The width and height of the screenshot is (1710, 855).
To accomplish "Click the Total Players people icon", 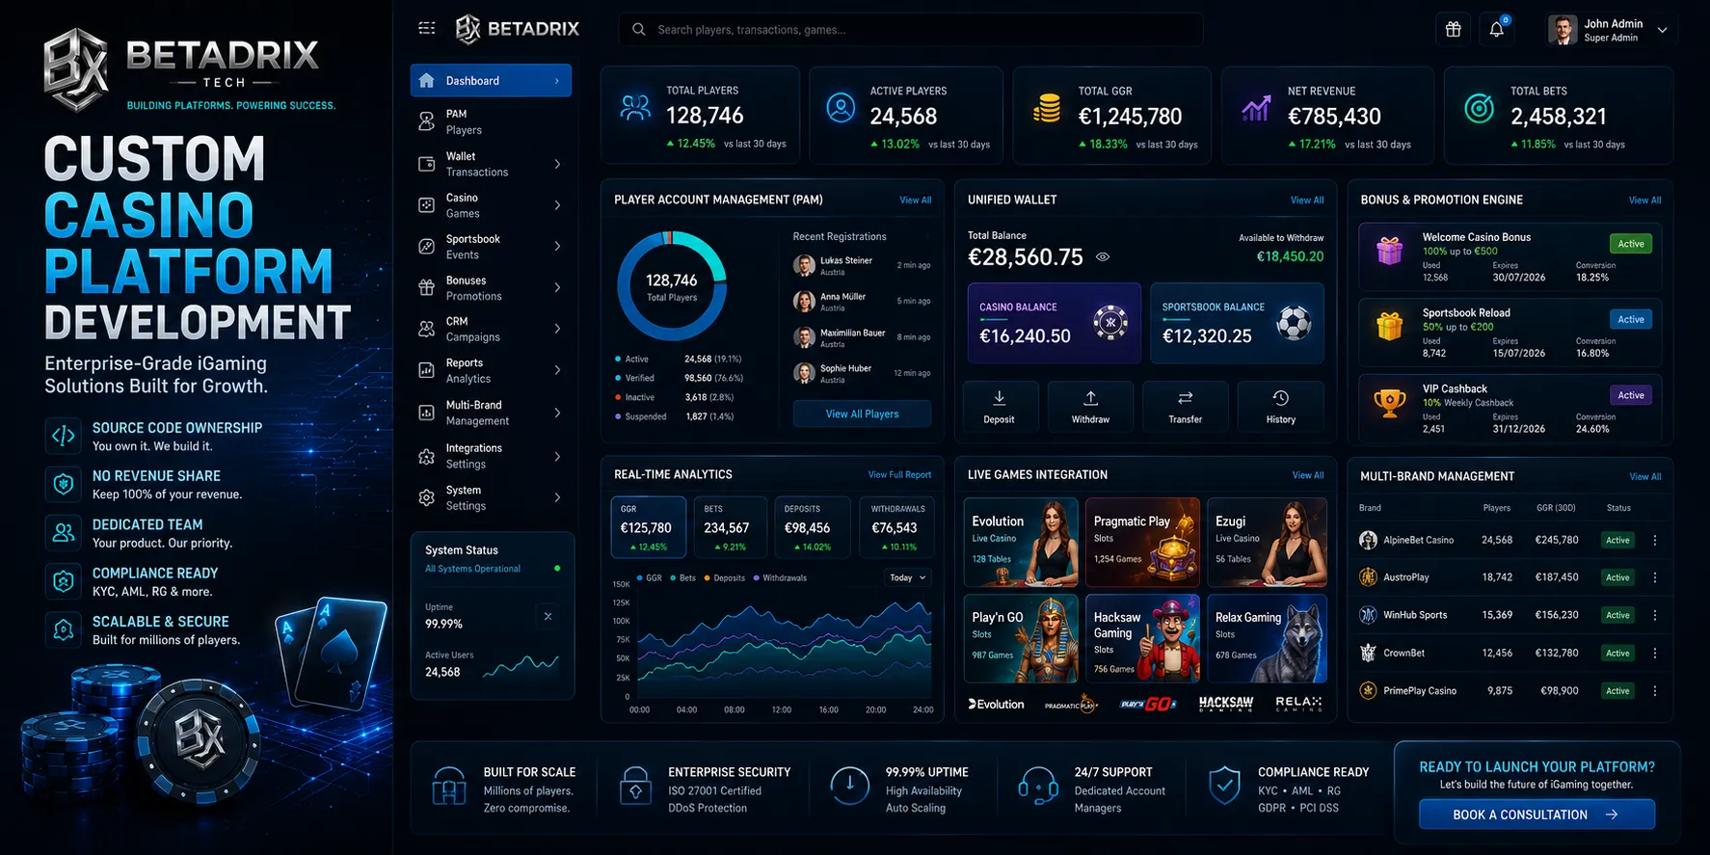I will click(635, 108).
